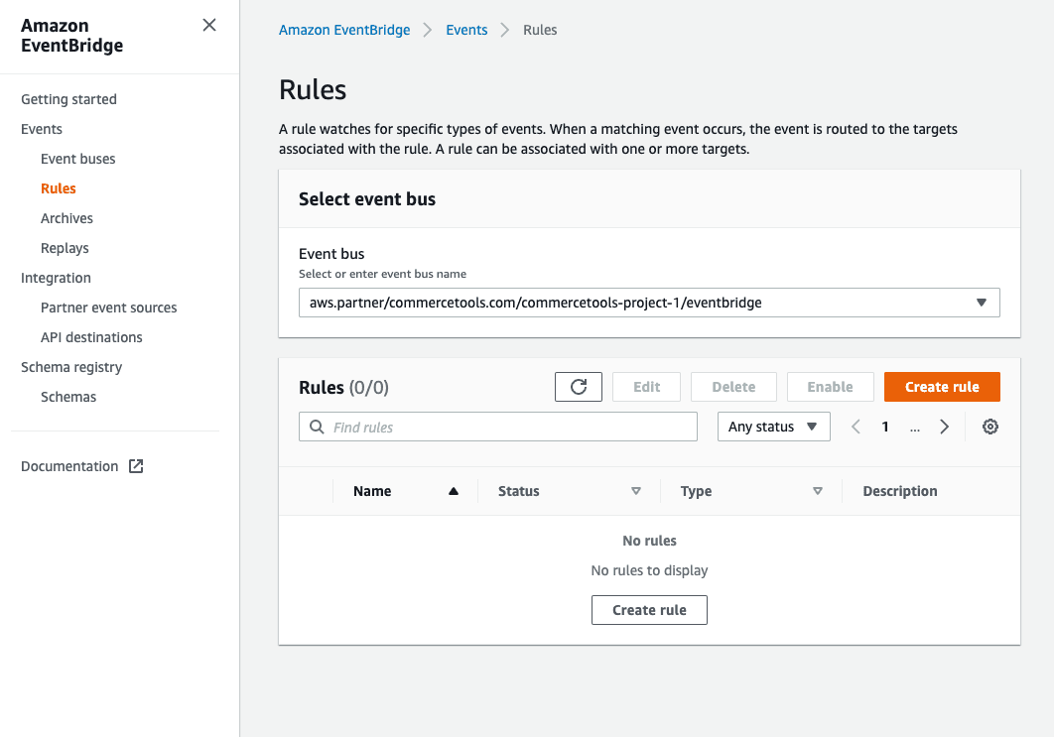Close the EventBridge navigation sidebar
This screenshot has width=1054, height=737.
click(208, 25)
